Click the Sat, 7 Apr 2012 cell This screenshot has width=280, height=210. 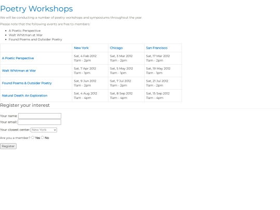point(90,71)
